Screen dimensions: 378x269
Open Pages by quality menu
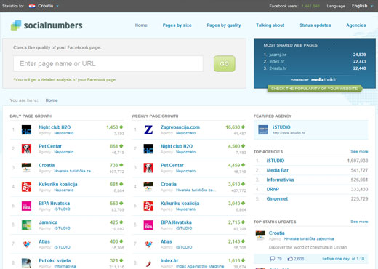click(x=224, y=25)
